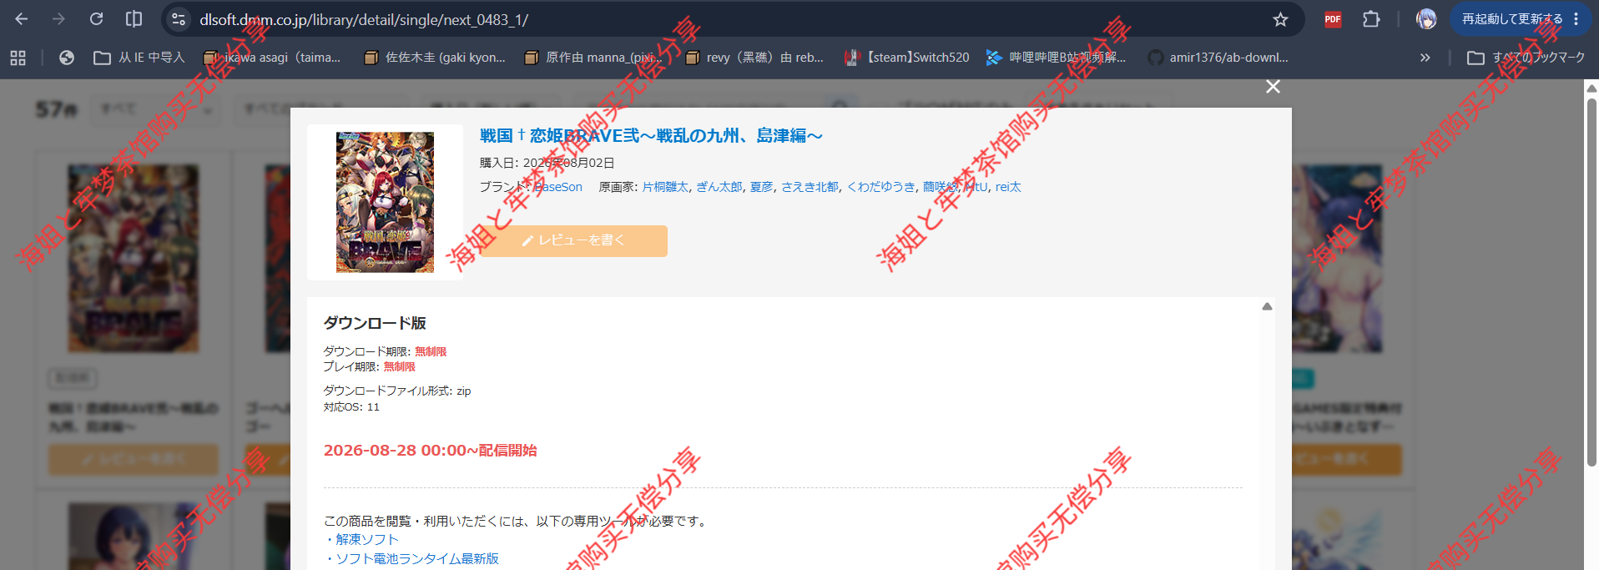
Task: Open the profile avatar menu
Action: tap(1426, 19)
